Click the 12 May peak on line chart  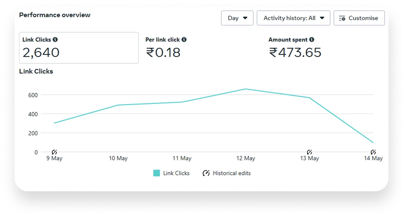pyautogui.click(x=246, y=89)
